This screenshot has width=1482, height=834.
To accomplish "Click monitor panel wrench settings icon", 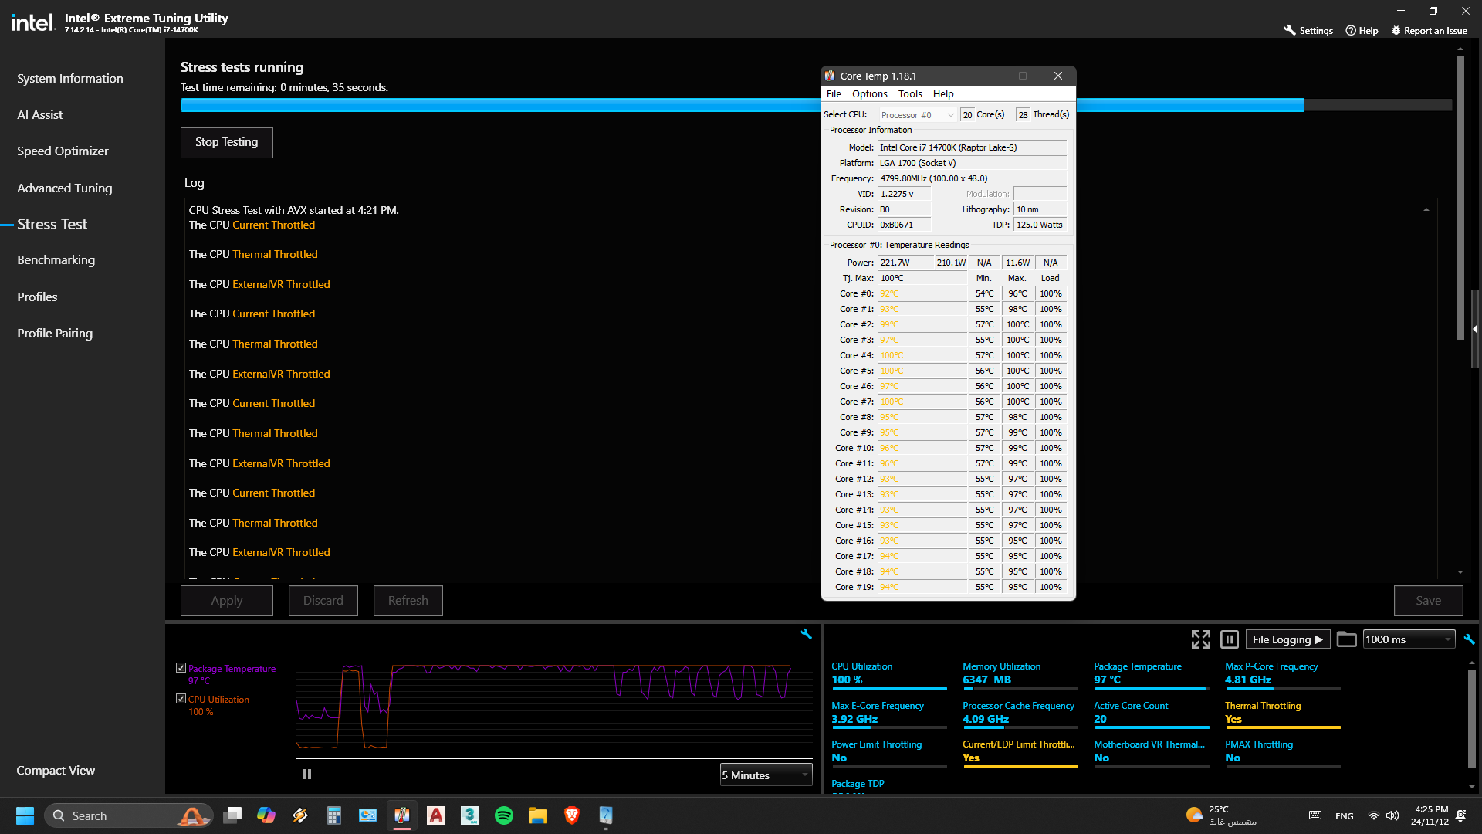I will click(x=1469, y=639).
